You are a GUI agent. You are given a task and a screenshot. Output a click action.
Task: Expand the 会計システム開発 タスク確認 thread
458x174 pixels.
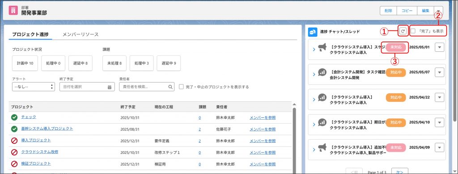coord(314,75)
